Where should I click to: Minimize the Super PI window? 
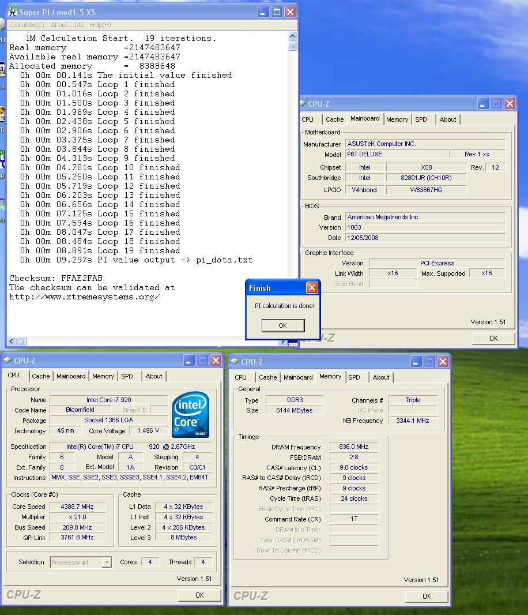coord(263,12)
